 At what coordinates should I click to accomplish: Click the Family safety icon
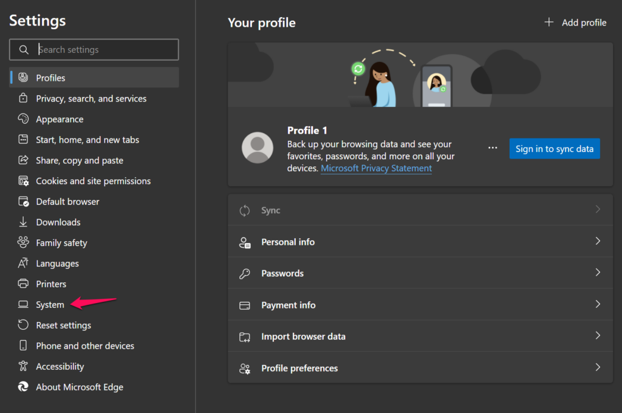point(24,242)
